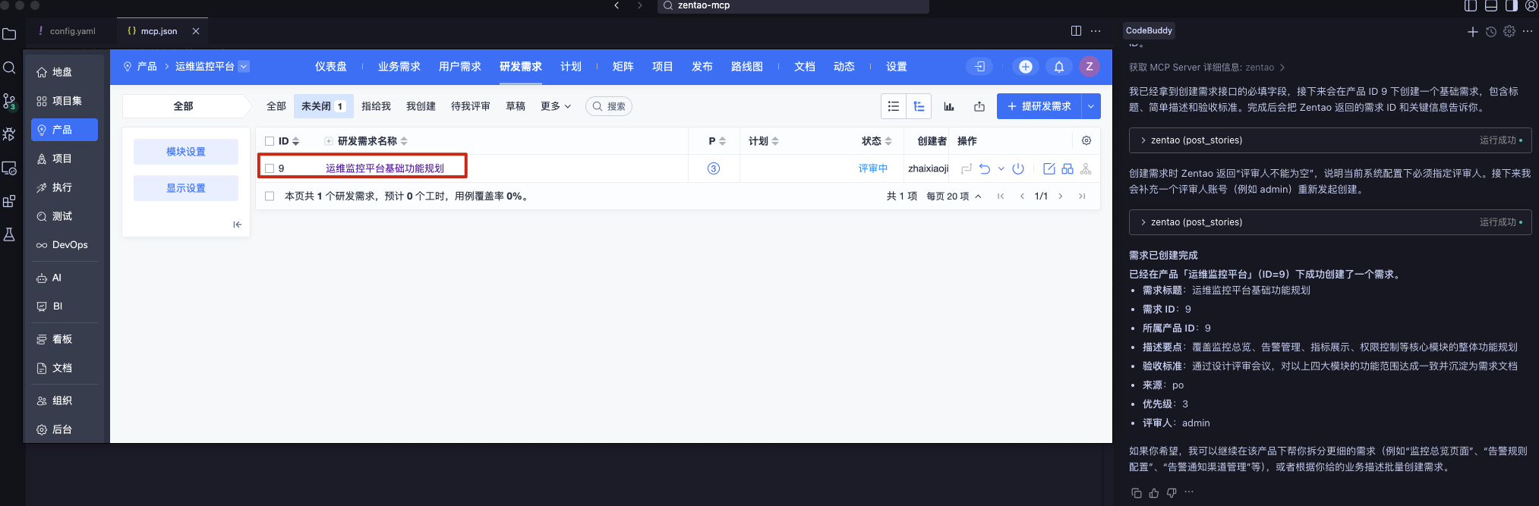Image resolution: width=1539 pixels, height=506 pixels.
Task: Click the power icon to close requirement 9
Action: [1018, 168]
